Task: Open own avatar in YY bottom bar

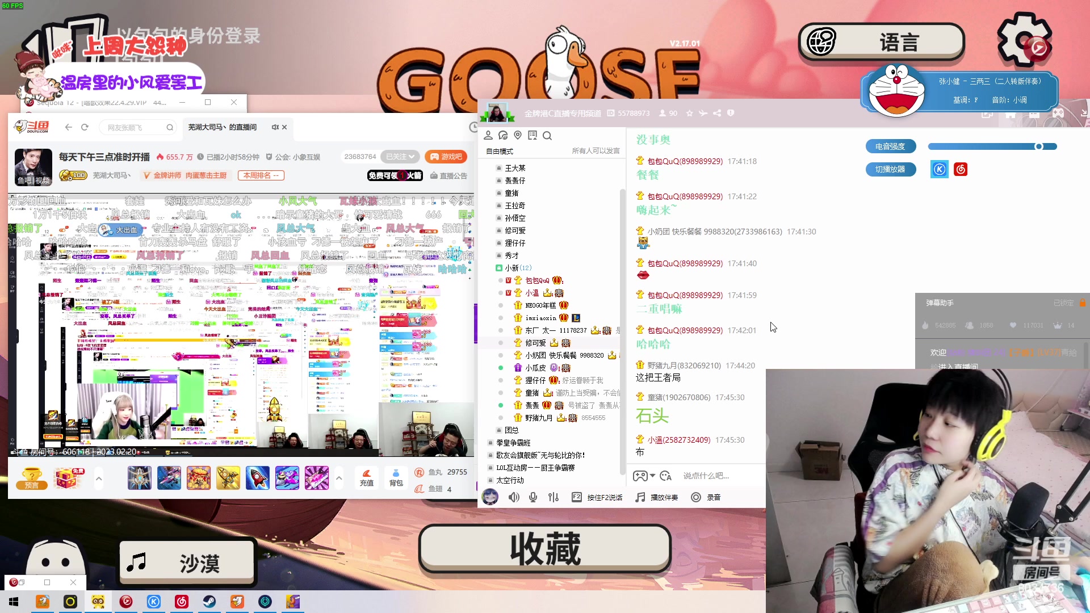Action: (490, 497)
